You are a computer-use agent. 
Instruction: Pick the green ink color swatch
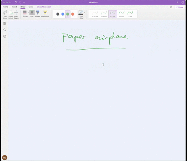[68, 14]
